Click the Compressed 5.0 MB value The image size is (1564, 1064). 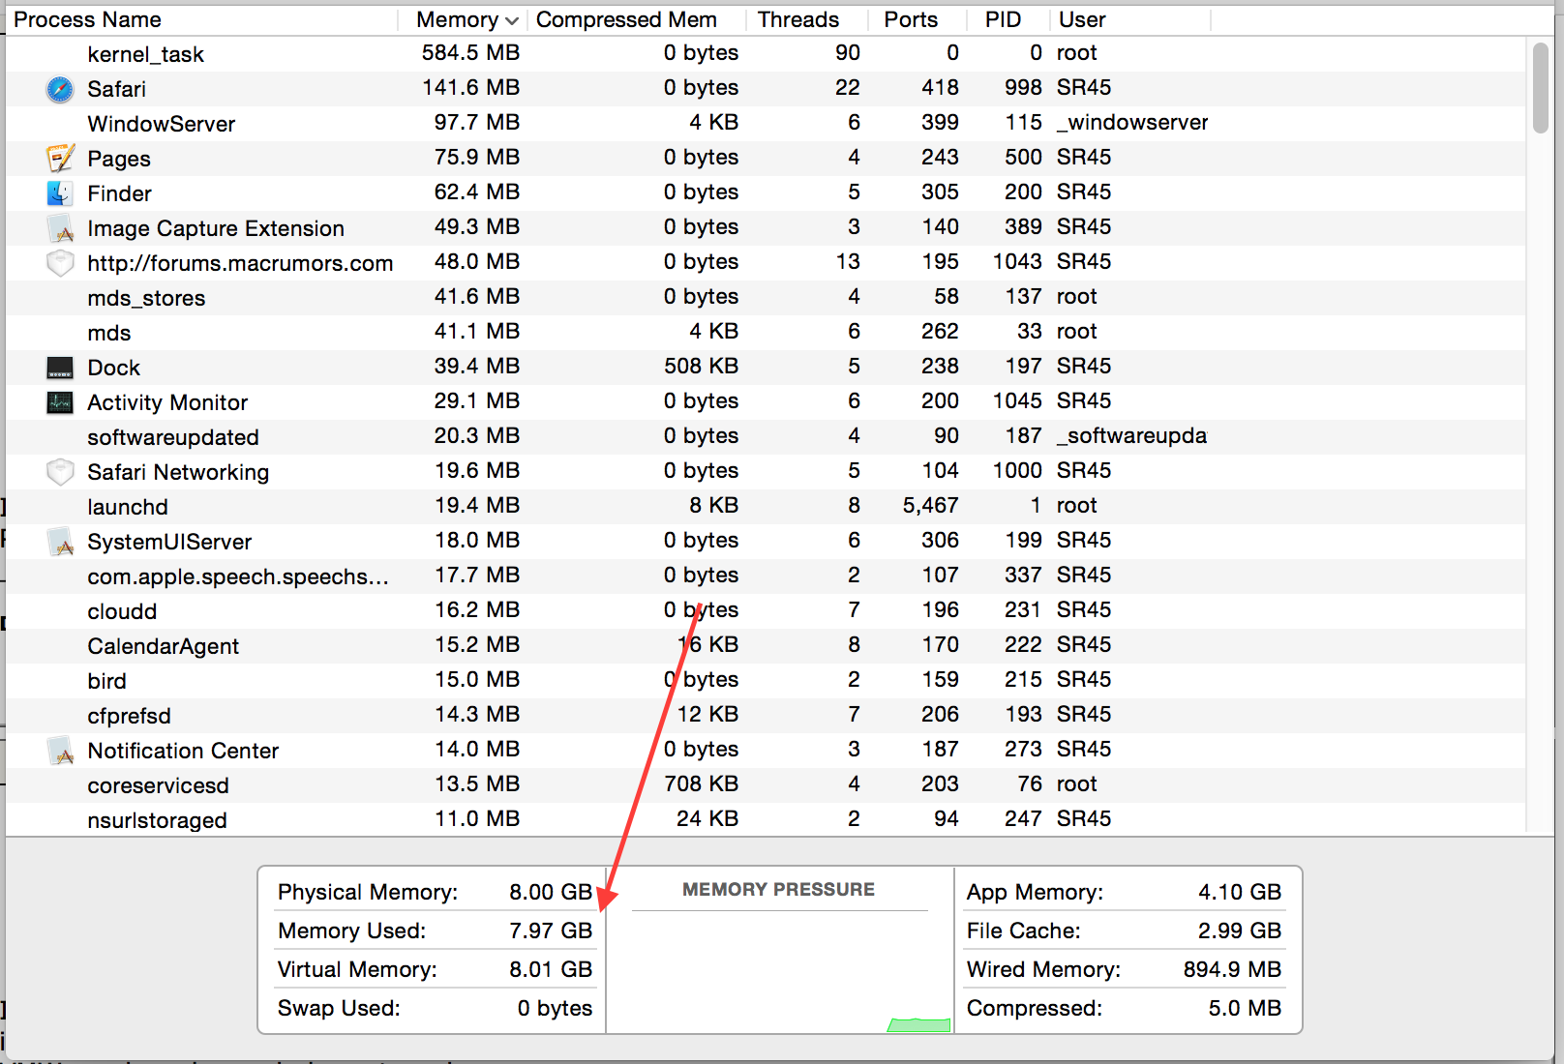click(x=1245, y=1008)
